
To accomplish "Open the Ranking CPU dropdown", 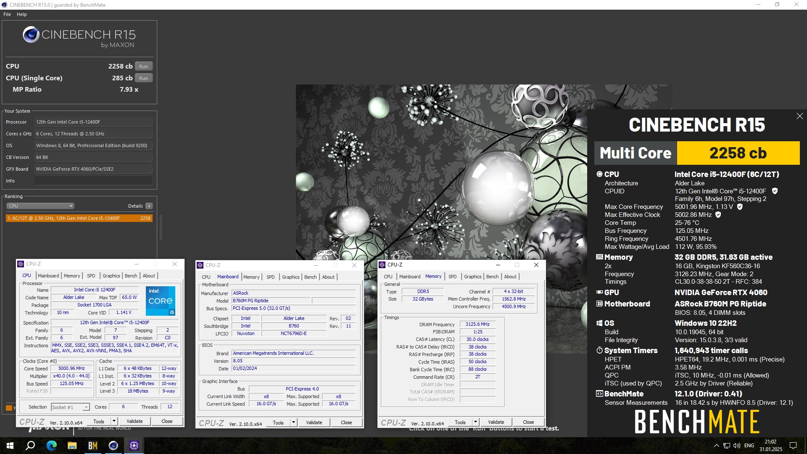I will pos(40,206).
